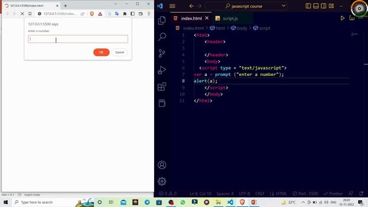The width and height of the screenshot is (368, 207).
Task: Bookmark this page in the browser toolbar
Action: click(x=30, y=14)
